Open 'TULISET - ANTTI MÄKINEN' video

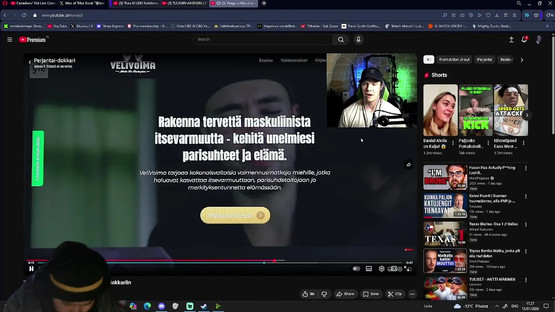445,288
